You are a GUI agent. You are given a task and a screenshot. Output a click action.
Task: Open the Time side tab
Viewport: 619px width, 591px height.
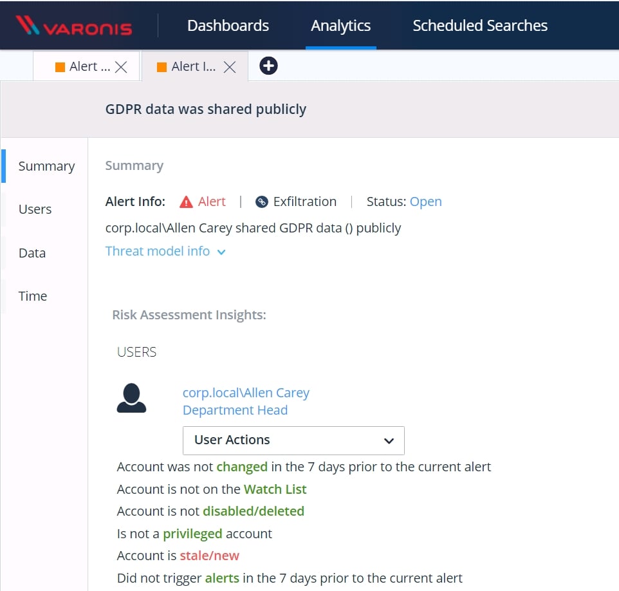coord(33,296)
